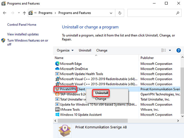Select Microsoft Update Health Tools entry

81,74
